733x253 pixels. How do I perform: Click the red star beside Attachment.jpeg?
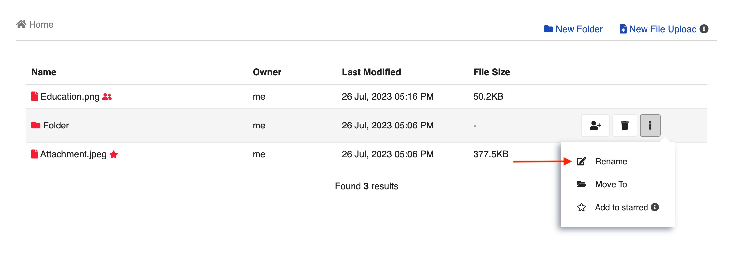coord(114,154)
